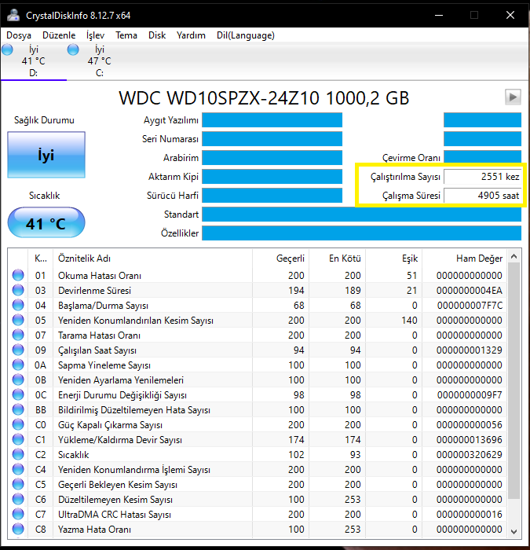The image size is (530, 550).
Task: Click the Ham Değer column header
Action: pos(465,258)
